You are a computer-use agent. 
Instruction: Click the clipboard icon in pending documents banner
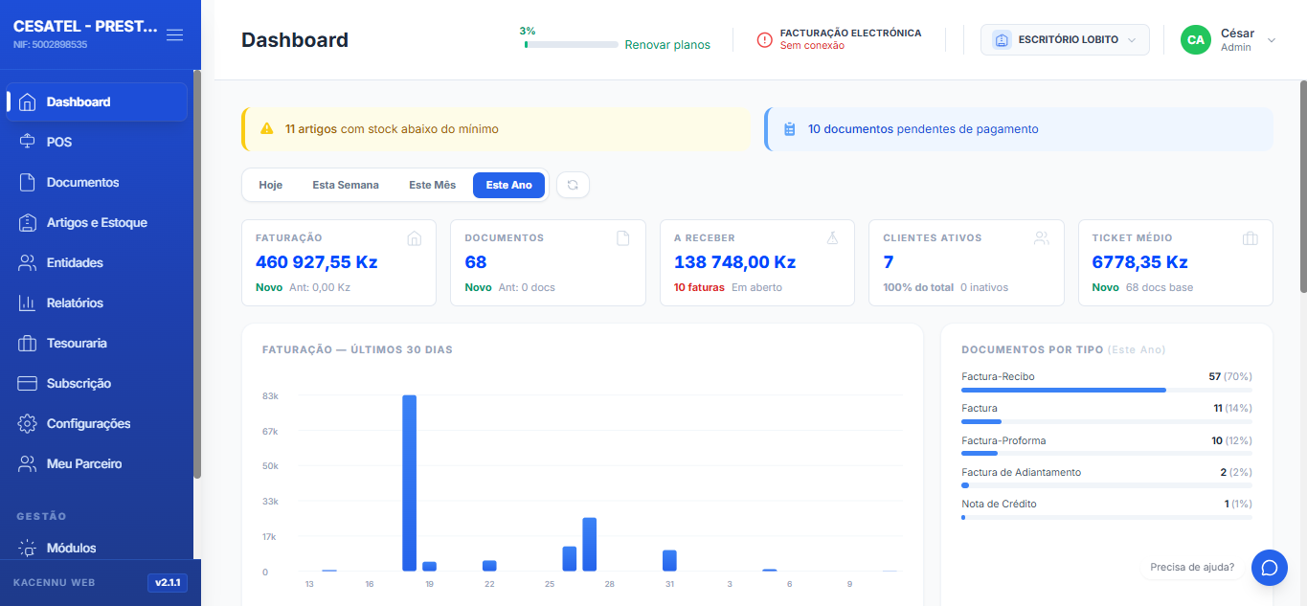pyautogui.click(x=790, y=129)
